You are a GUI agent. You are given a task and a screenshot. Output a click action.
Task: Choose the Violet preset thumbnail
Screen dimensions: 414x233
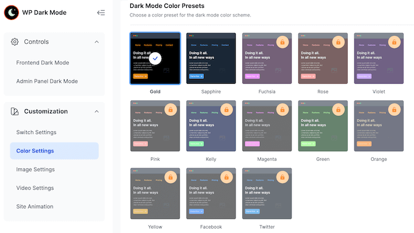(379, 58)
